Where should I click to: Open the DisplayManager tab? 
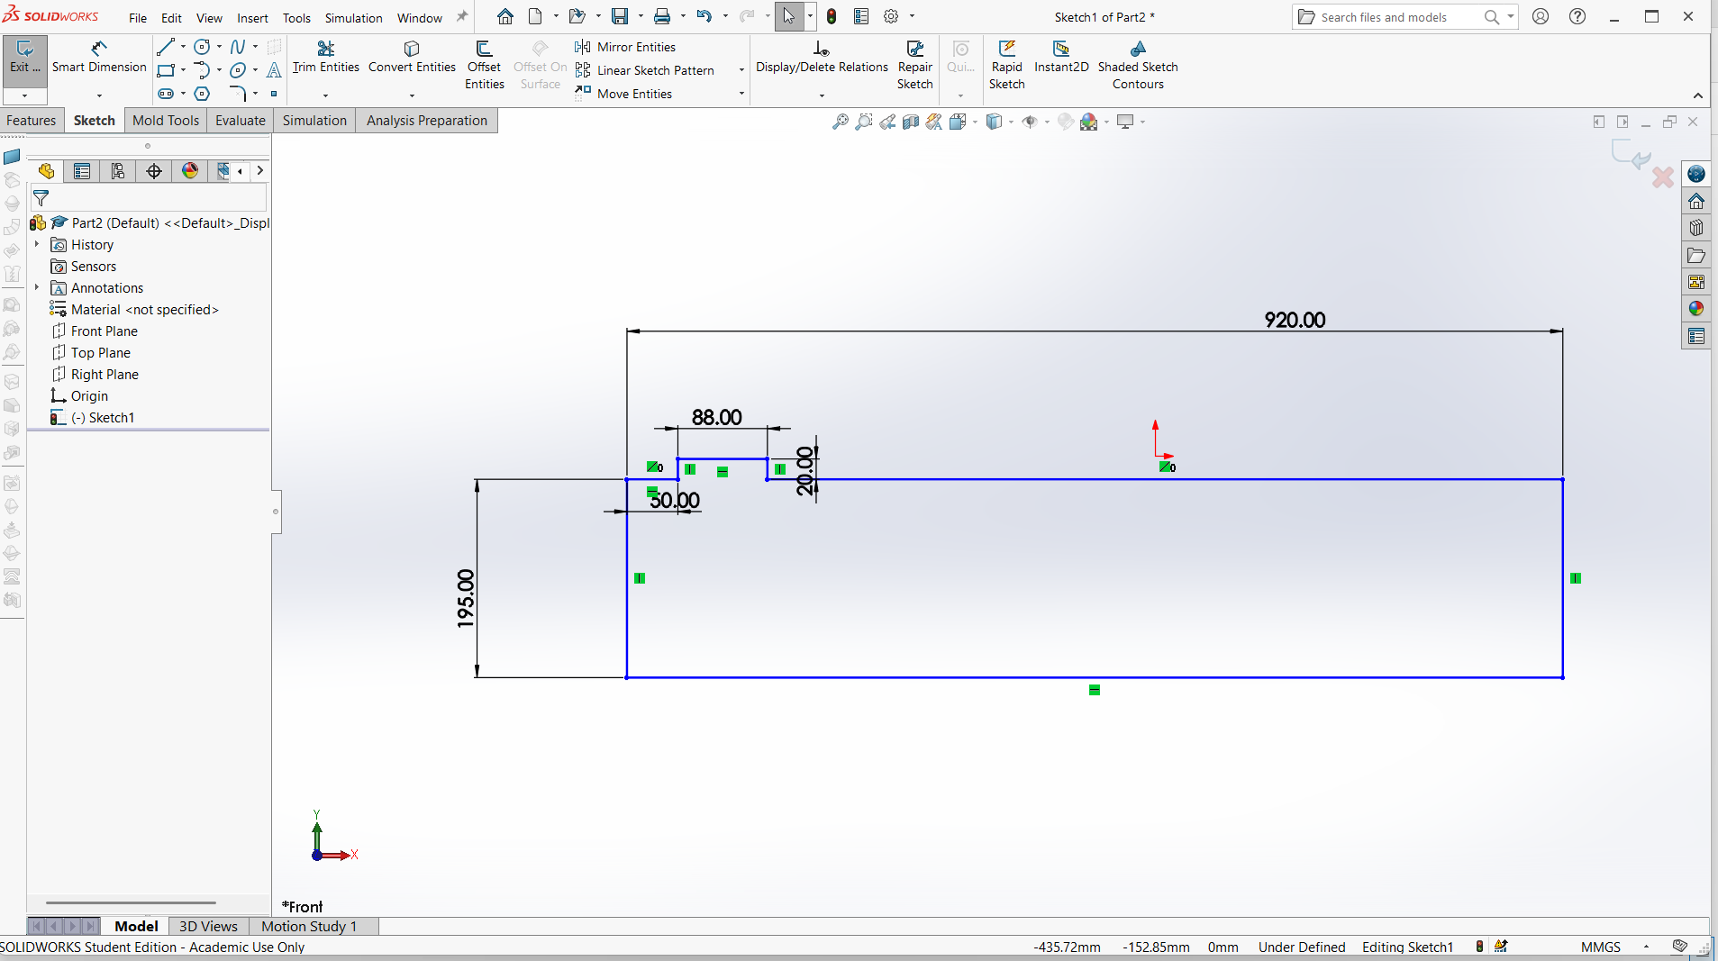click(x=190, y=171)
